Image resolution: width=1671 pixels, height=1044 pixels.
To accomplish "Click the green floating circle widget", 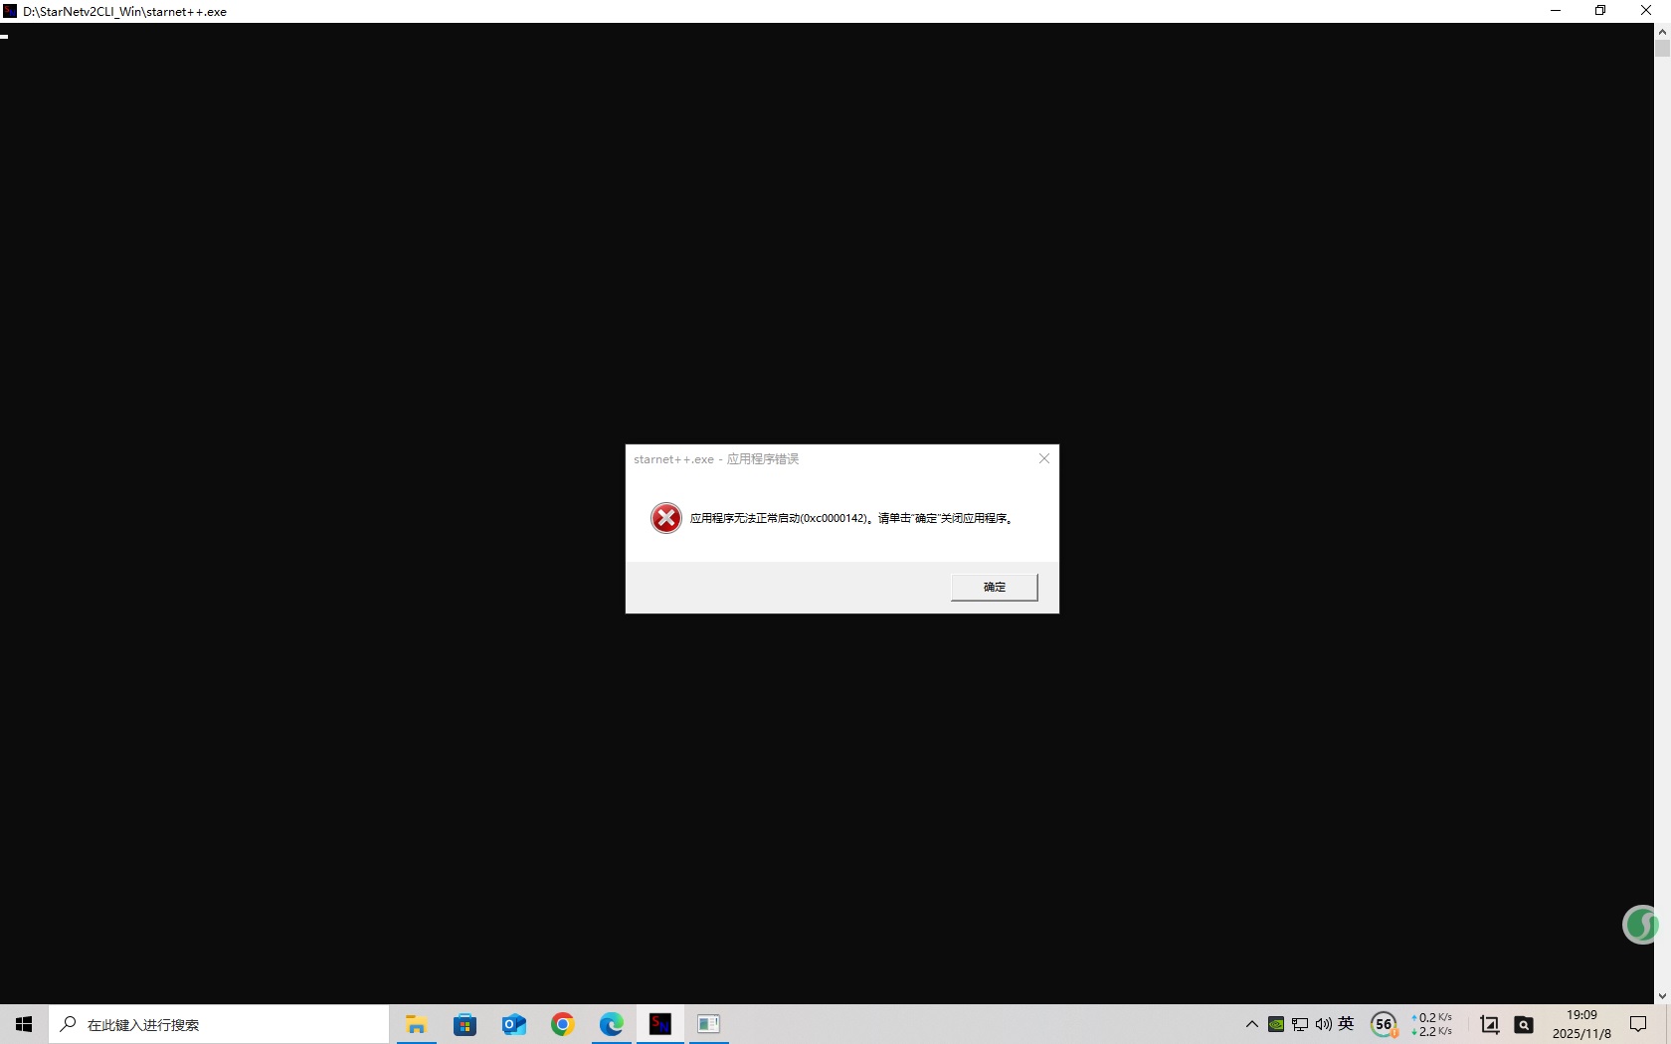I will pos(1640,925).
